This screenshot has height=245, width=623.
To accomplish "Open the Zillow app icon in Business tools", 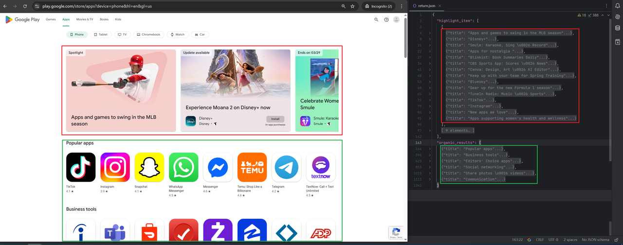I will pos(252,230).
